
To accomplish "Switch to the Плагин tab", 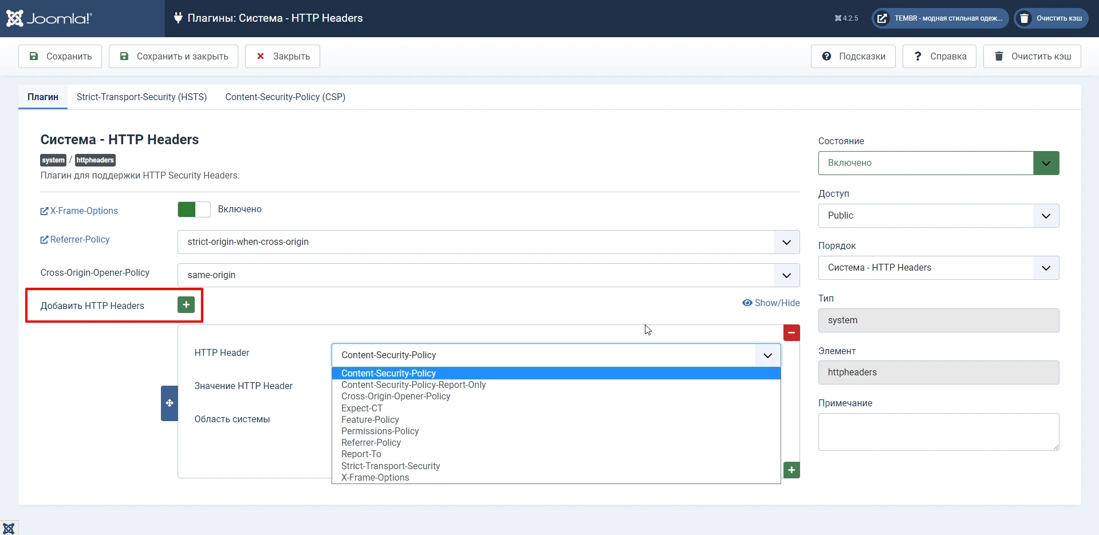I will click(43, 97).
